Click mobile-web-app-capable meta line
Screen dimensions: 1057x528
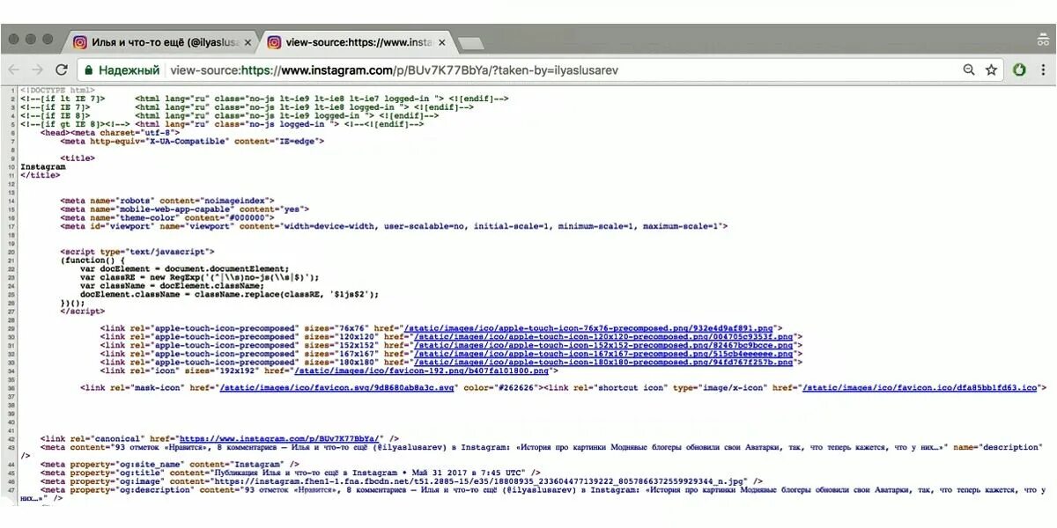point(185,209)
